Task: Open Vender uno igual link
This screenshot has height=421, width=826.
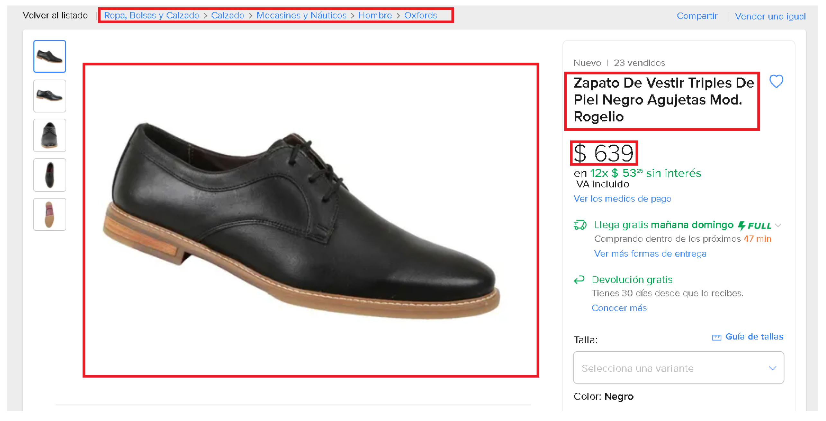Action: click(x=770, y=16)
